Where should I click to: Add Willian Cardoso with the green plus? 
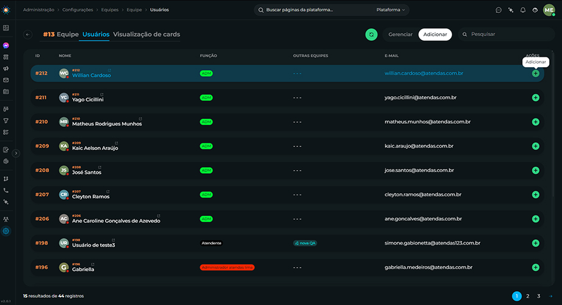pos(536,73)
